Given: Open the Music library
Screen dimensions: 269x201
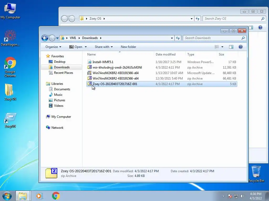Looking at the screenshot, I should point(58,94).
